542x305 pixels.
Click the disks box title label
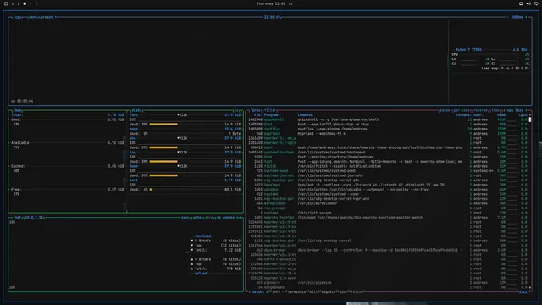click(136, 110)
